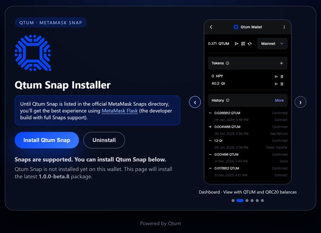
Task: Select the third carousel pagination dot
Action: 247,200
